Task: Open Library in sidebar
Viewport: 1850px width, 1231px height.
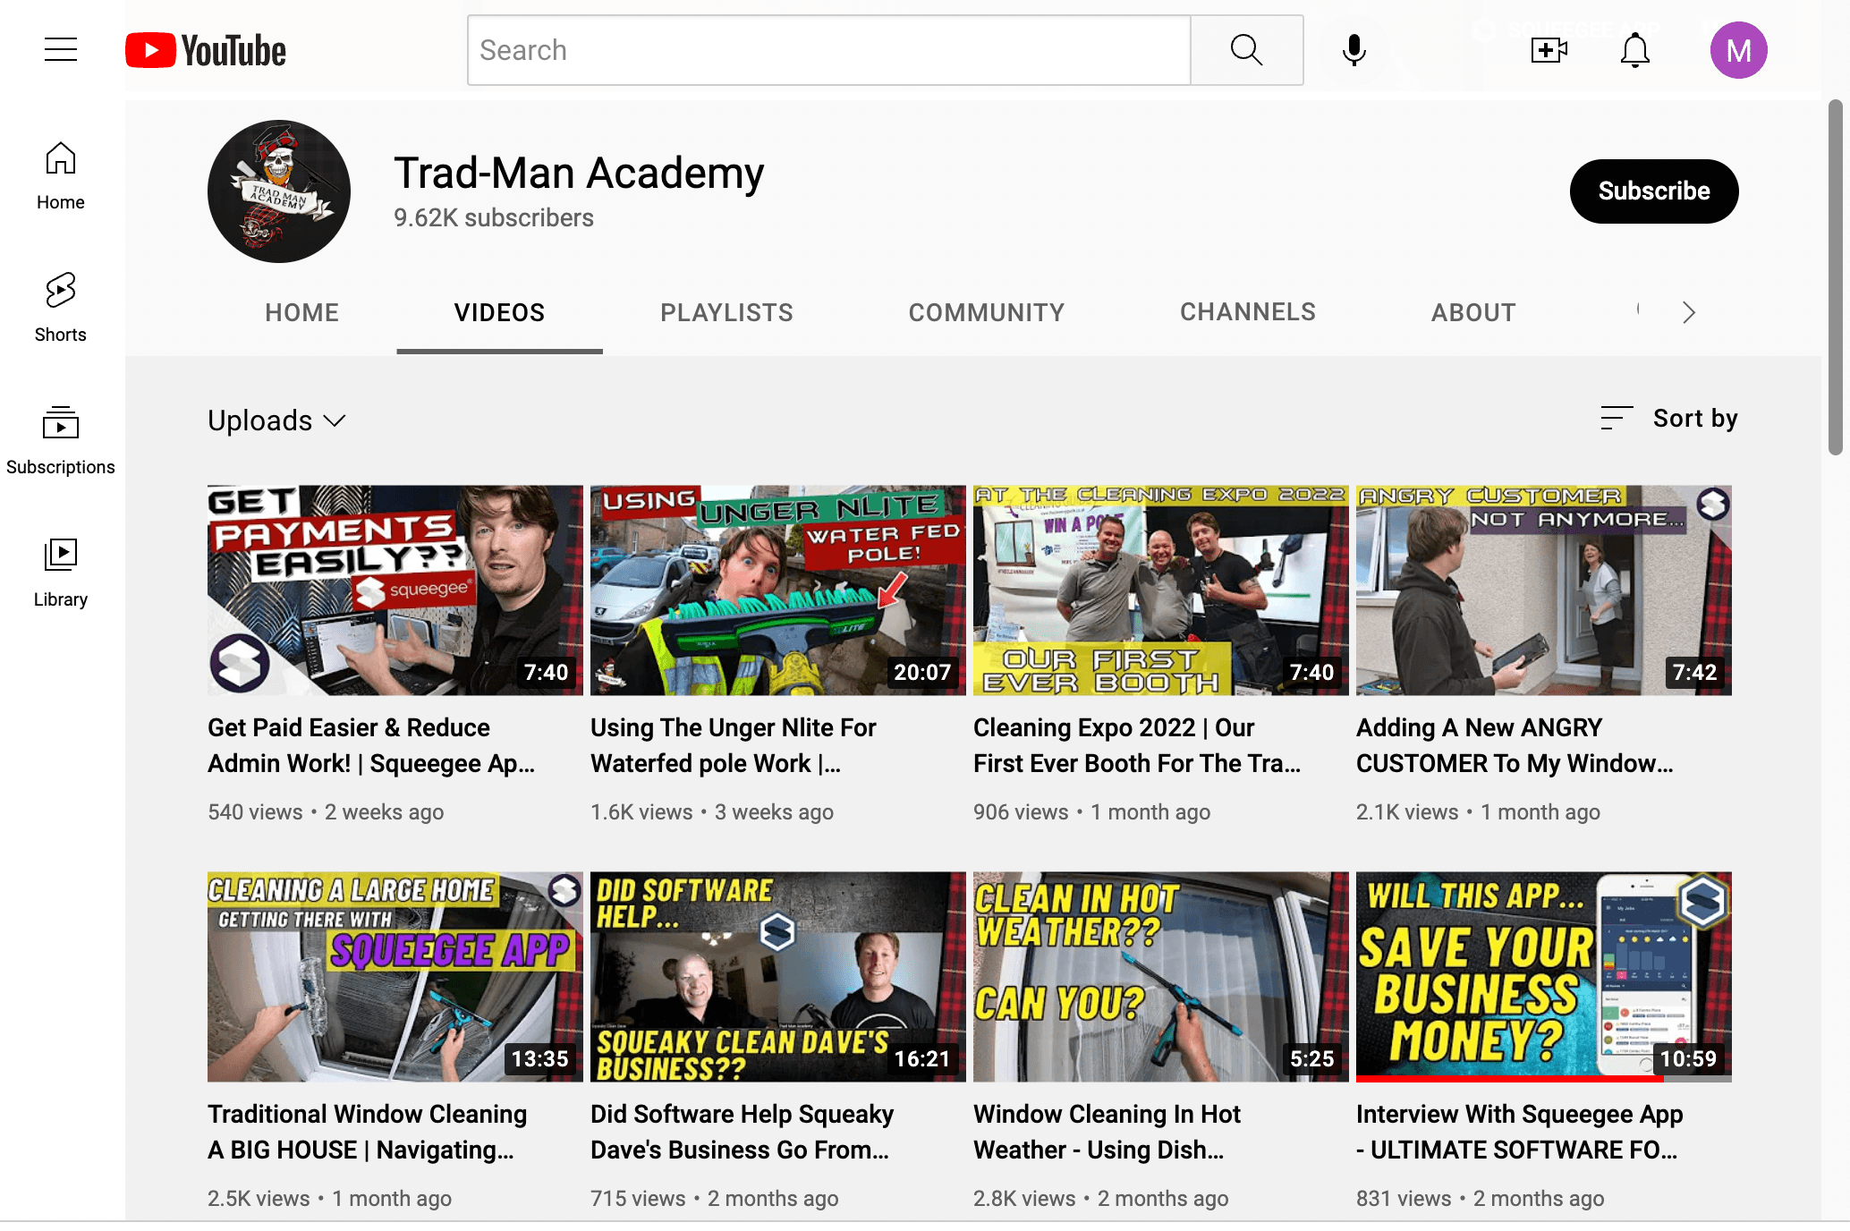Action: point(61,573)
